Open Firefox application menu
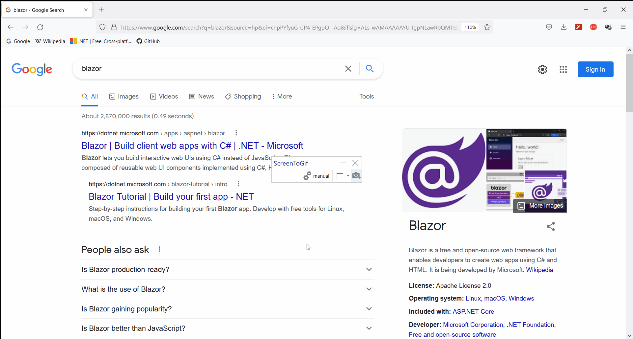This screenshot has width=633, height=339. (x=623, y=27)
